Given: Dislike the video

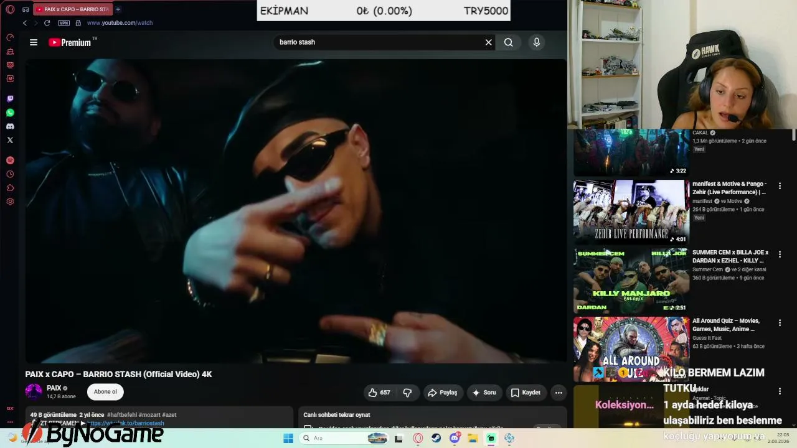Looking at the screenshot, I should pos(408,393).
